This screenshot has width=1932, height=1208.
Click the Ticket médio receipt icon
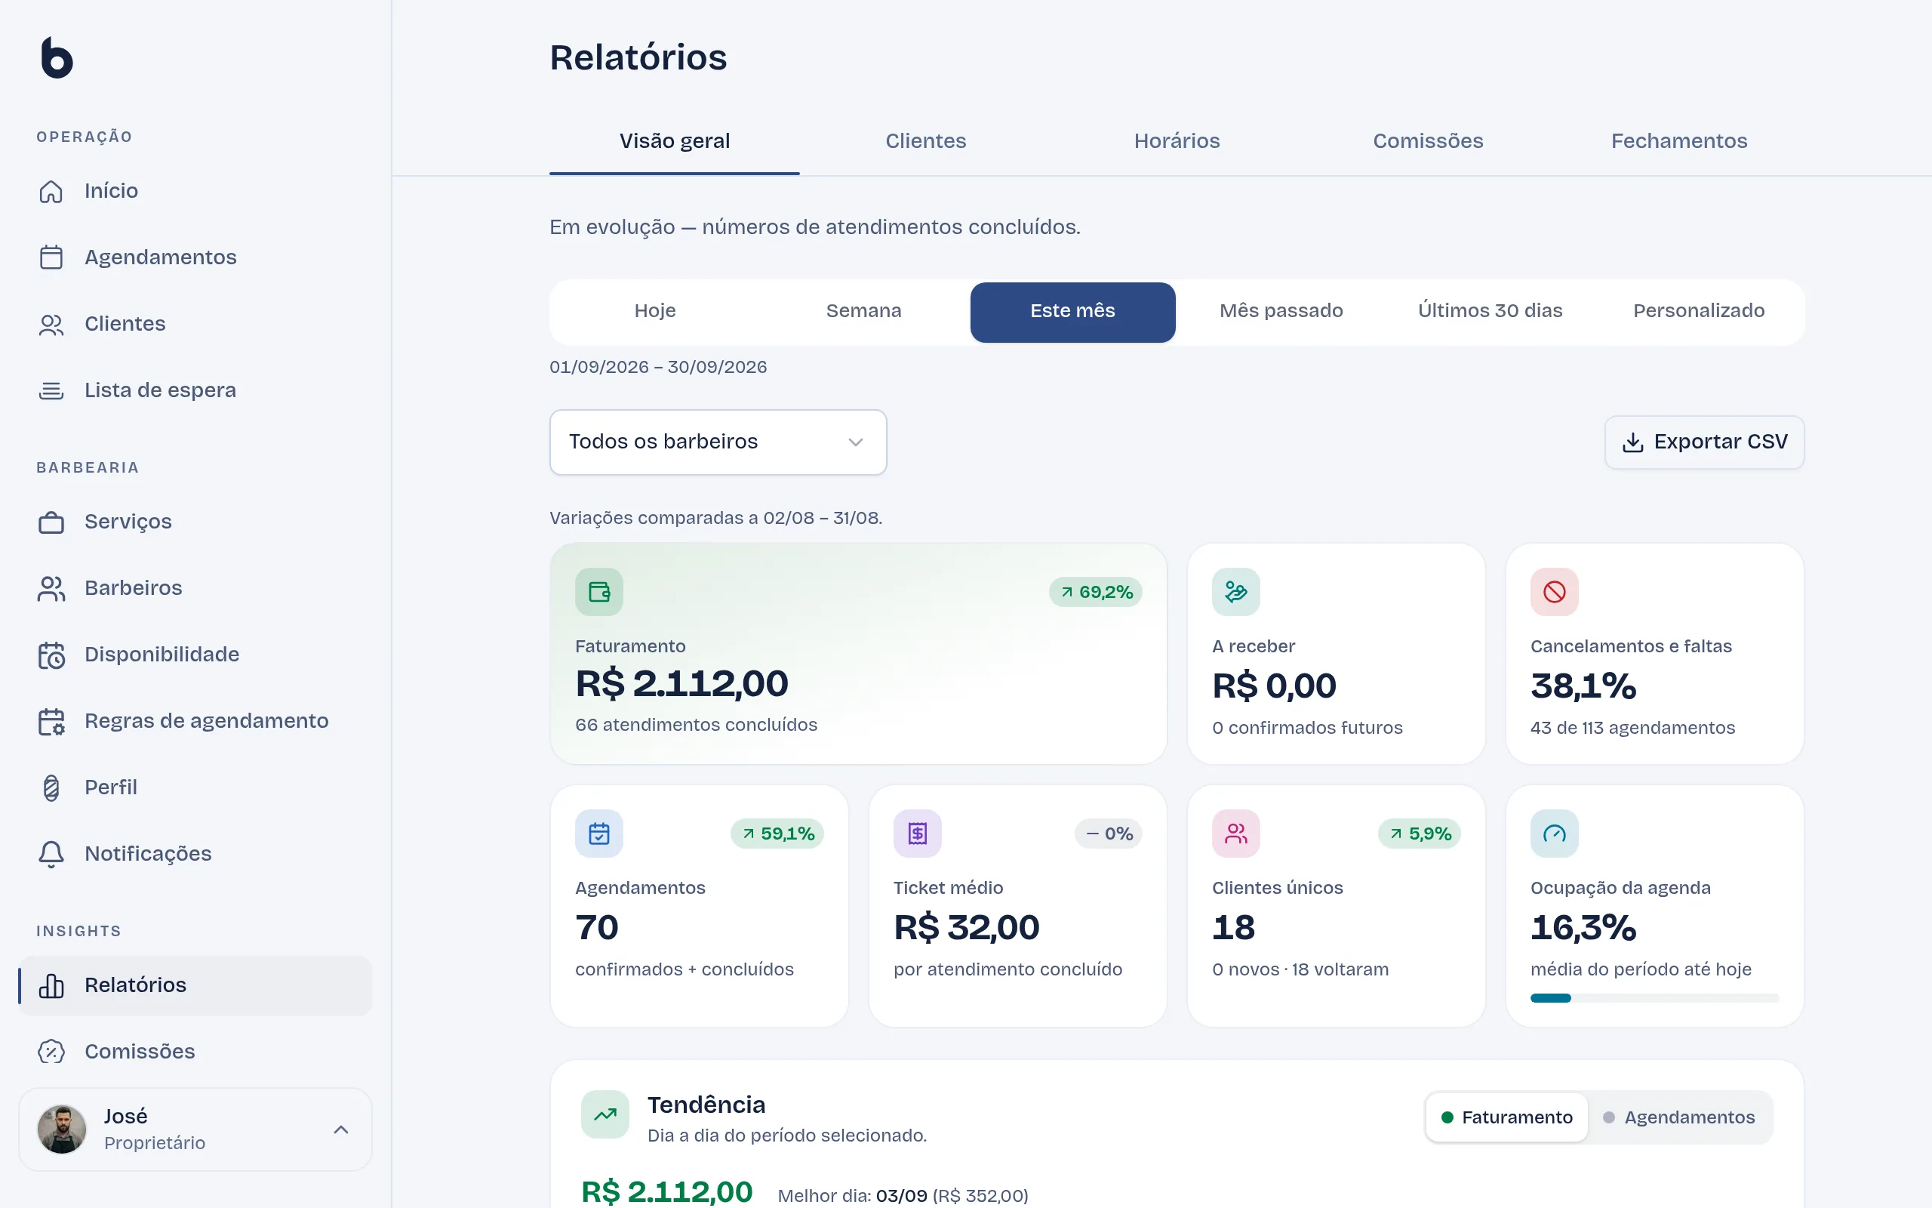[x=917, y=834]
